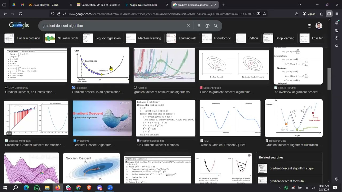
Task: Switch to Competition: On Top of Pasketti tab
Action: (x=98, y=5)
